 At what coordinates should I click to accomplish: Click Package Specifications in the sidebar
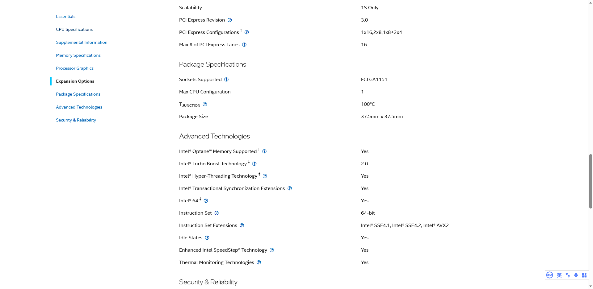pyautogui.click(x=78, y=94)
